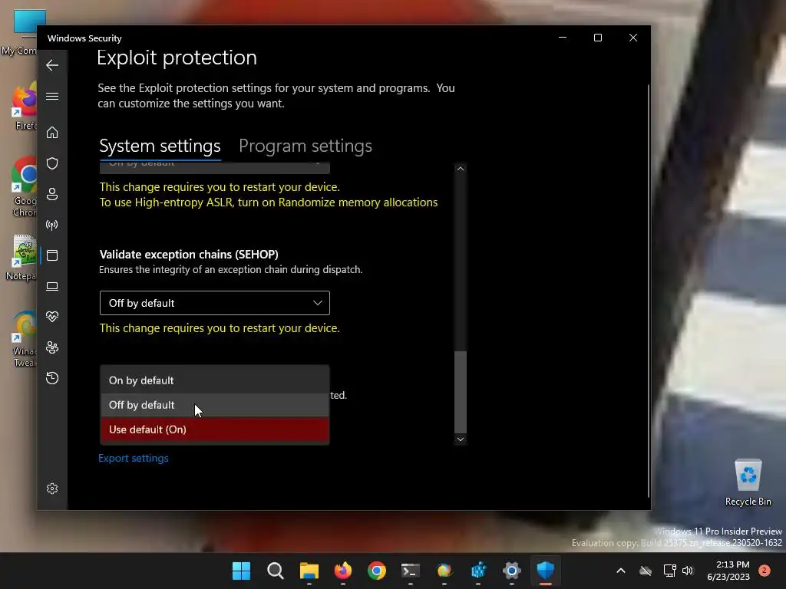
Task: Open Virus & threat protection shield icon
Action: (x=52, y=163)
